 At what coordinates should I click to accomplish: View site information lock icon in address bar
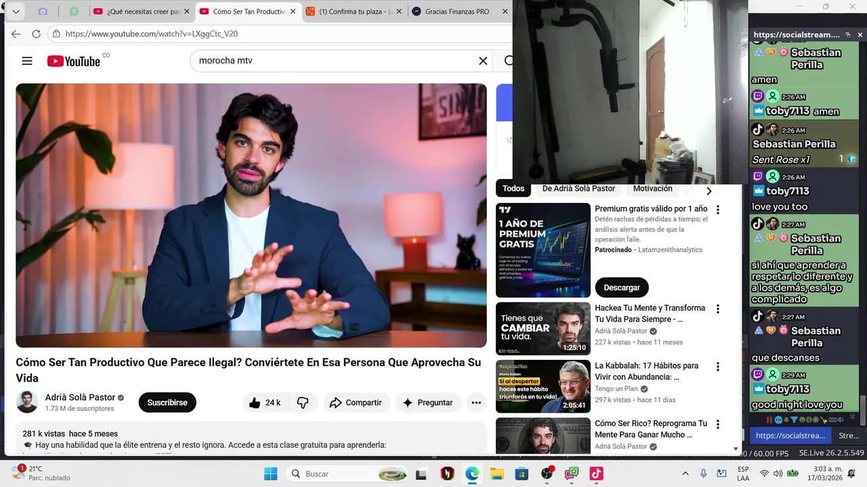pyautogui.click(x=56, y=34)
